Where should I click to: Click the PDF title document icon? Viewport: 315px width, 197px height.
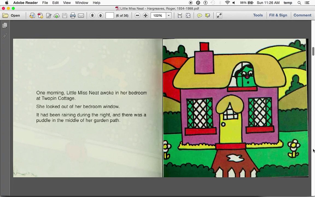[x=117, y=8]
